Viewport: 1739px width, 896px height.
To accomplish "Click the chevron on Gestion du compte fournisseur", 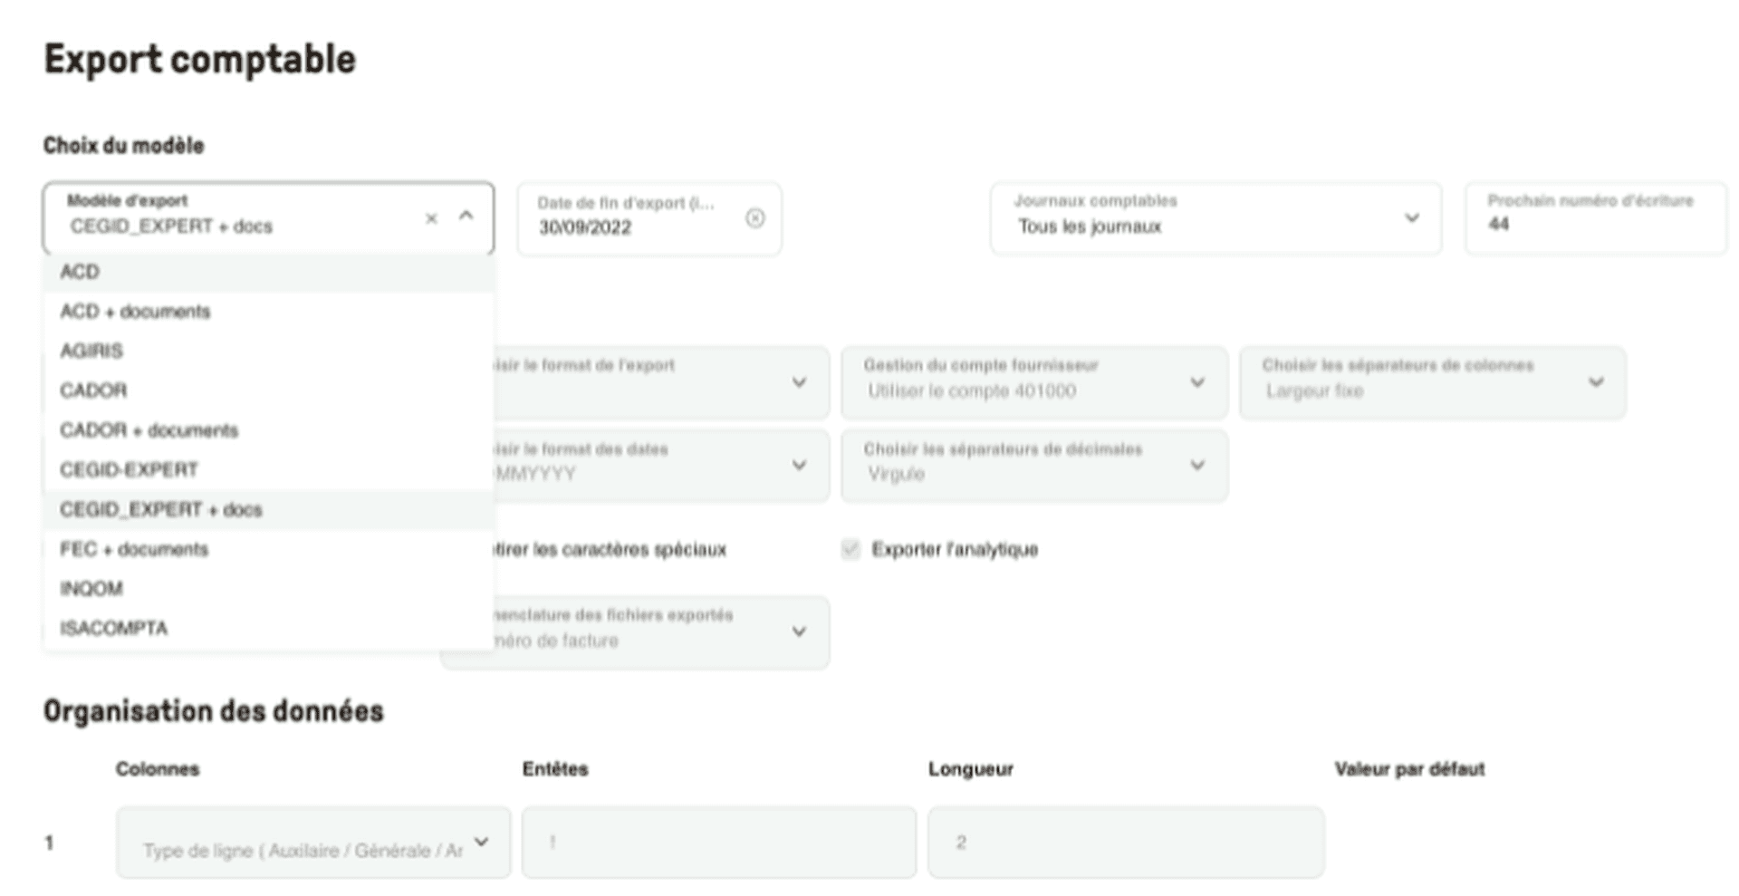I will point(1197,382).
